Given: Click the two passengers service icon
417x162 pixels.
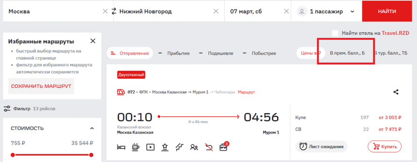Looking at the screenshot, I should (194, 147).
